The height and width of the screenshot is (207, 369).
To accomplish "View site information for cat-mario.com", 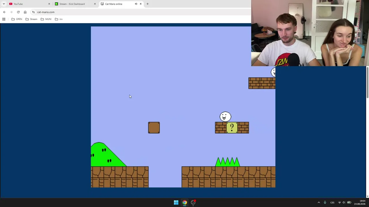I will tap(33, 12).
